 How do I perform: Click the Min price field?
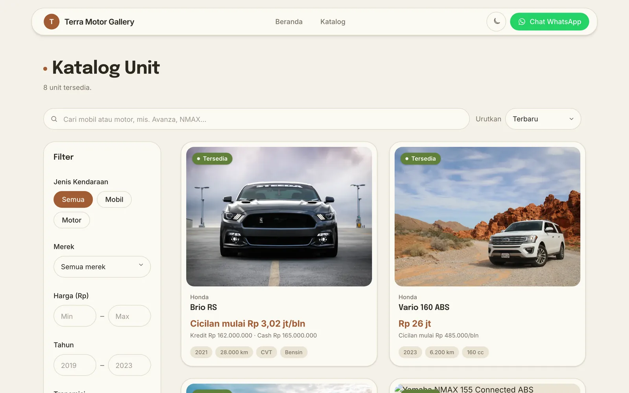[x=75, y=316]
